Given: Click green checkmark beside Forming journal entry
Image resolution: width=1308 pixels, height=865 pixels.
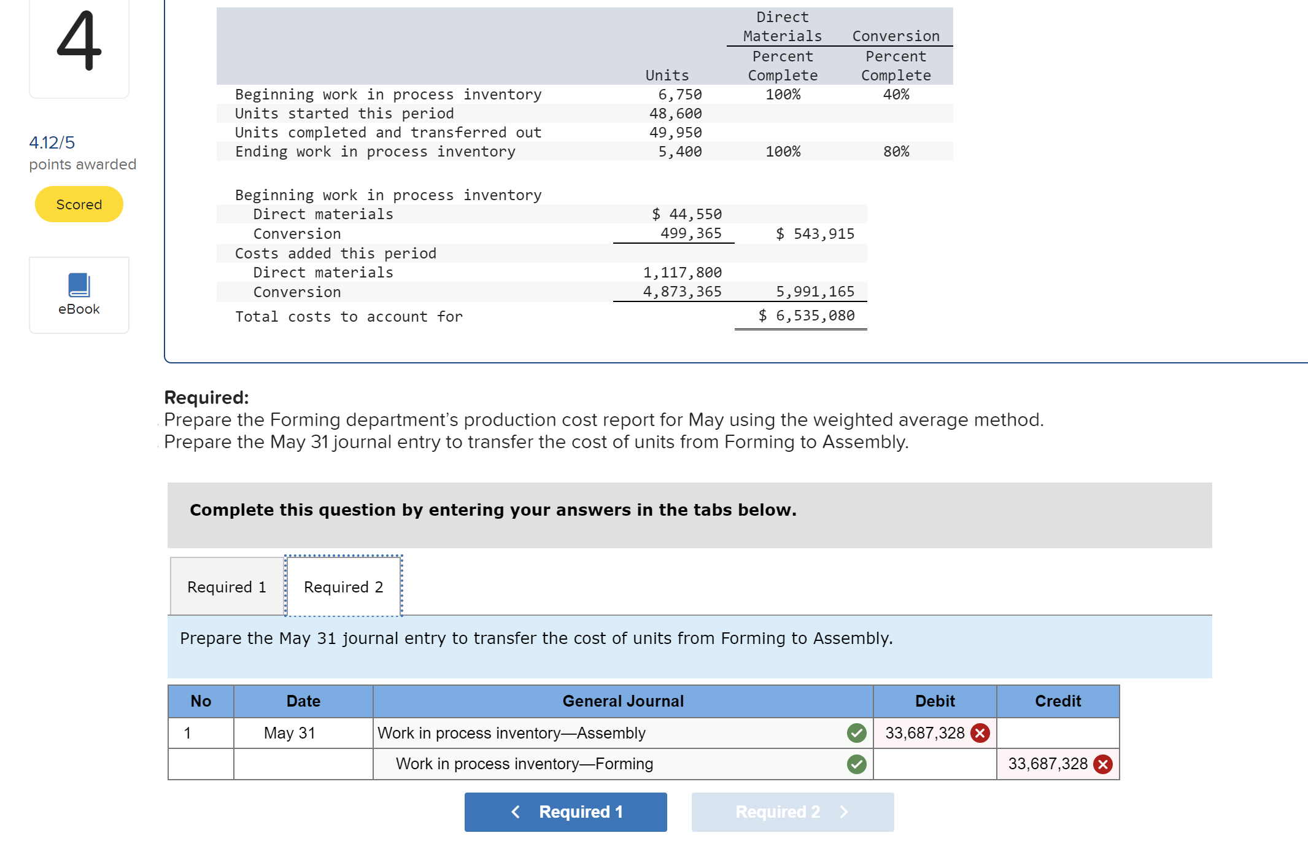Looking at the screenshot, I should [x=856, y=764].
